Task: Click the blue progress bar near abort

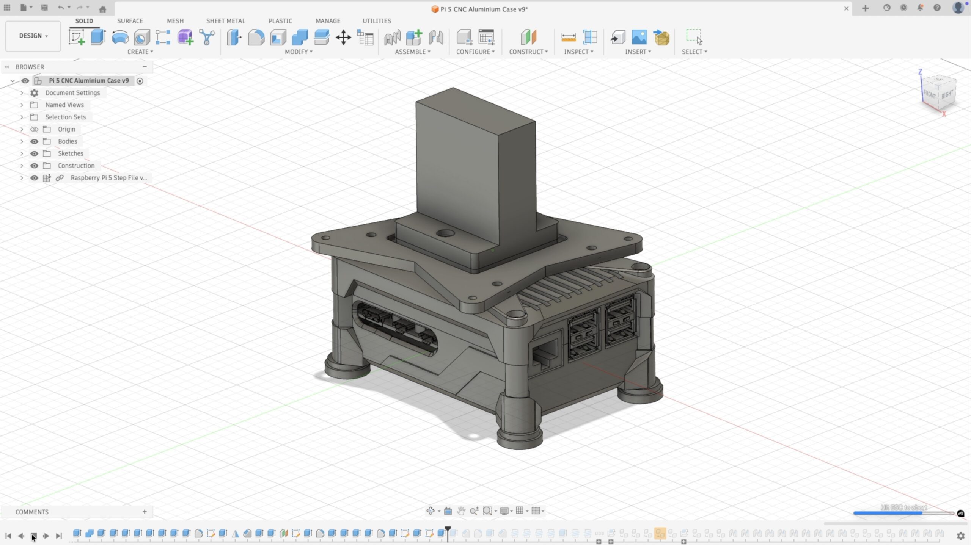Action: (888, 513)
